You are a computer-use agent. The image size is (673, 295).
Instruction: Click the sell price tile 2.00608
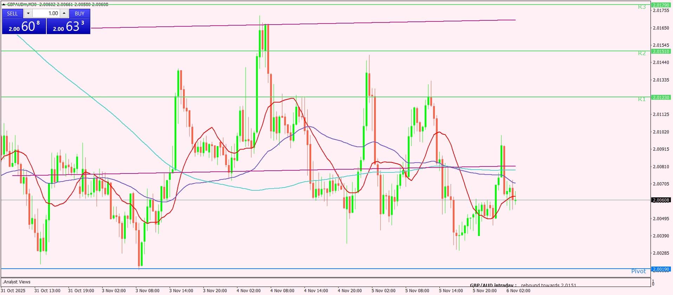(x=24, y=26)
